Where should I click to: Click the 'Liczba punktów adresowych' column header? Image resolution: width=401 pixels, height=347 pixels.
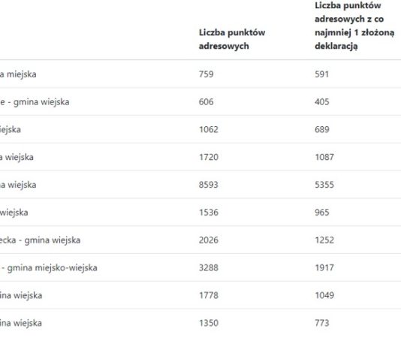pos(232,39)
